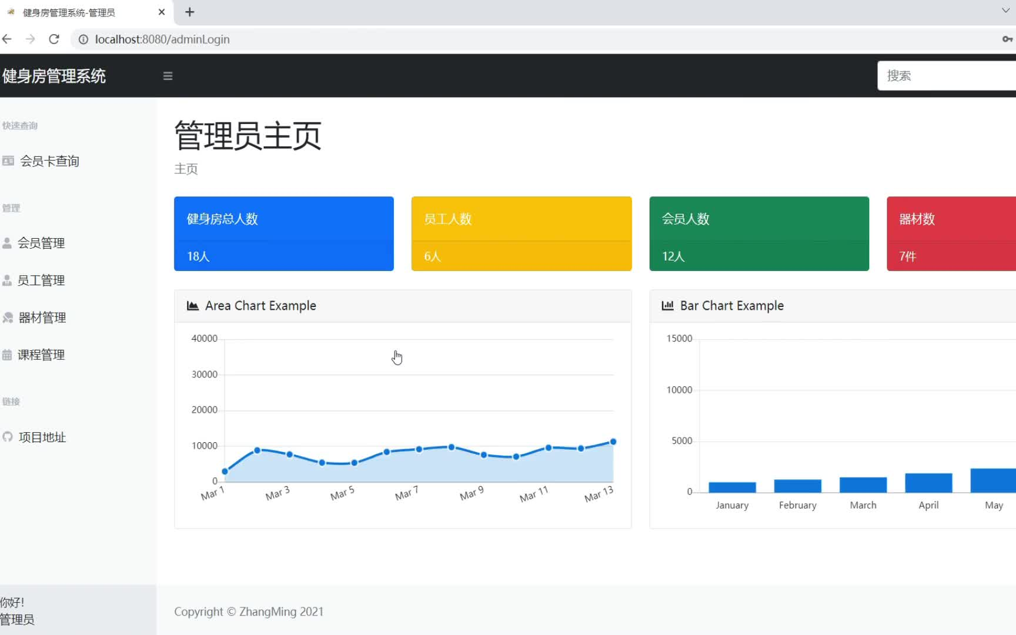
Task: Click the 你好! 管理员 sidebar footer greeting
Action: tap(17, 611)
